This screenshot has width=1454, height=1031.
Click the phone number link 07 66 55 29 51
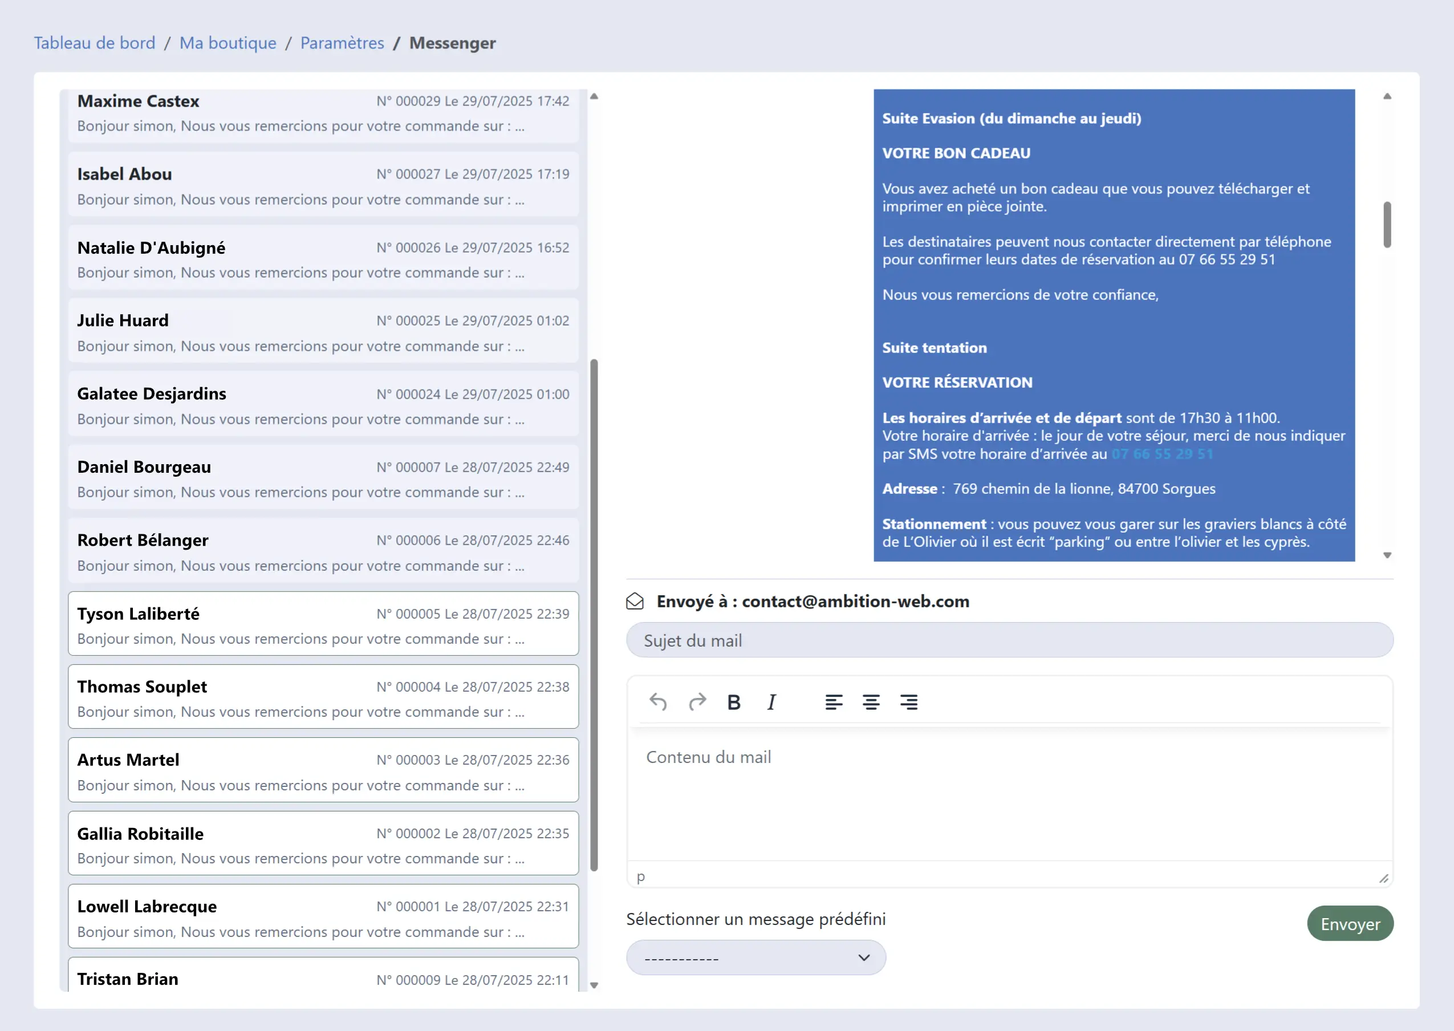point(1162,454)
